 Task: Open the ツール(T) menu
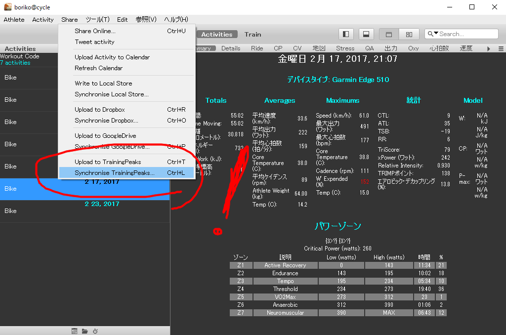coord(97,20)
